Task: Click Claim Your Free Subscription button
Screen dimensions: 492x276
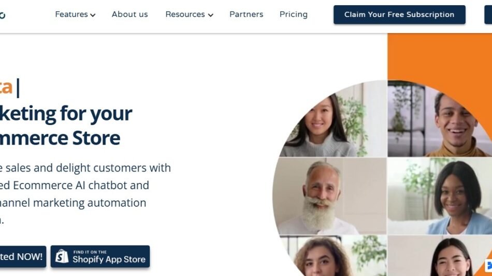Action: point(399,14)
